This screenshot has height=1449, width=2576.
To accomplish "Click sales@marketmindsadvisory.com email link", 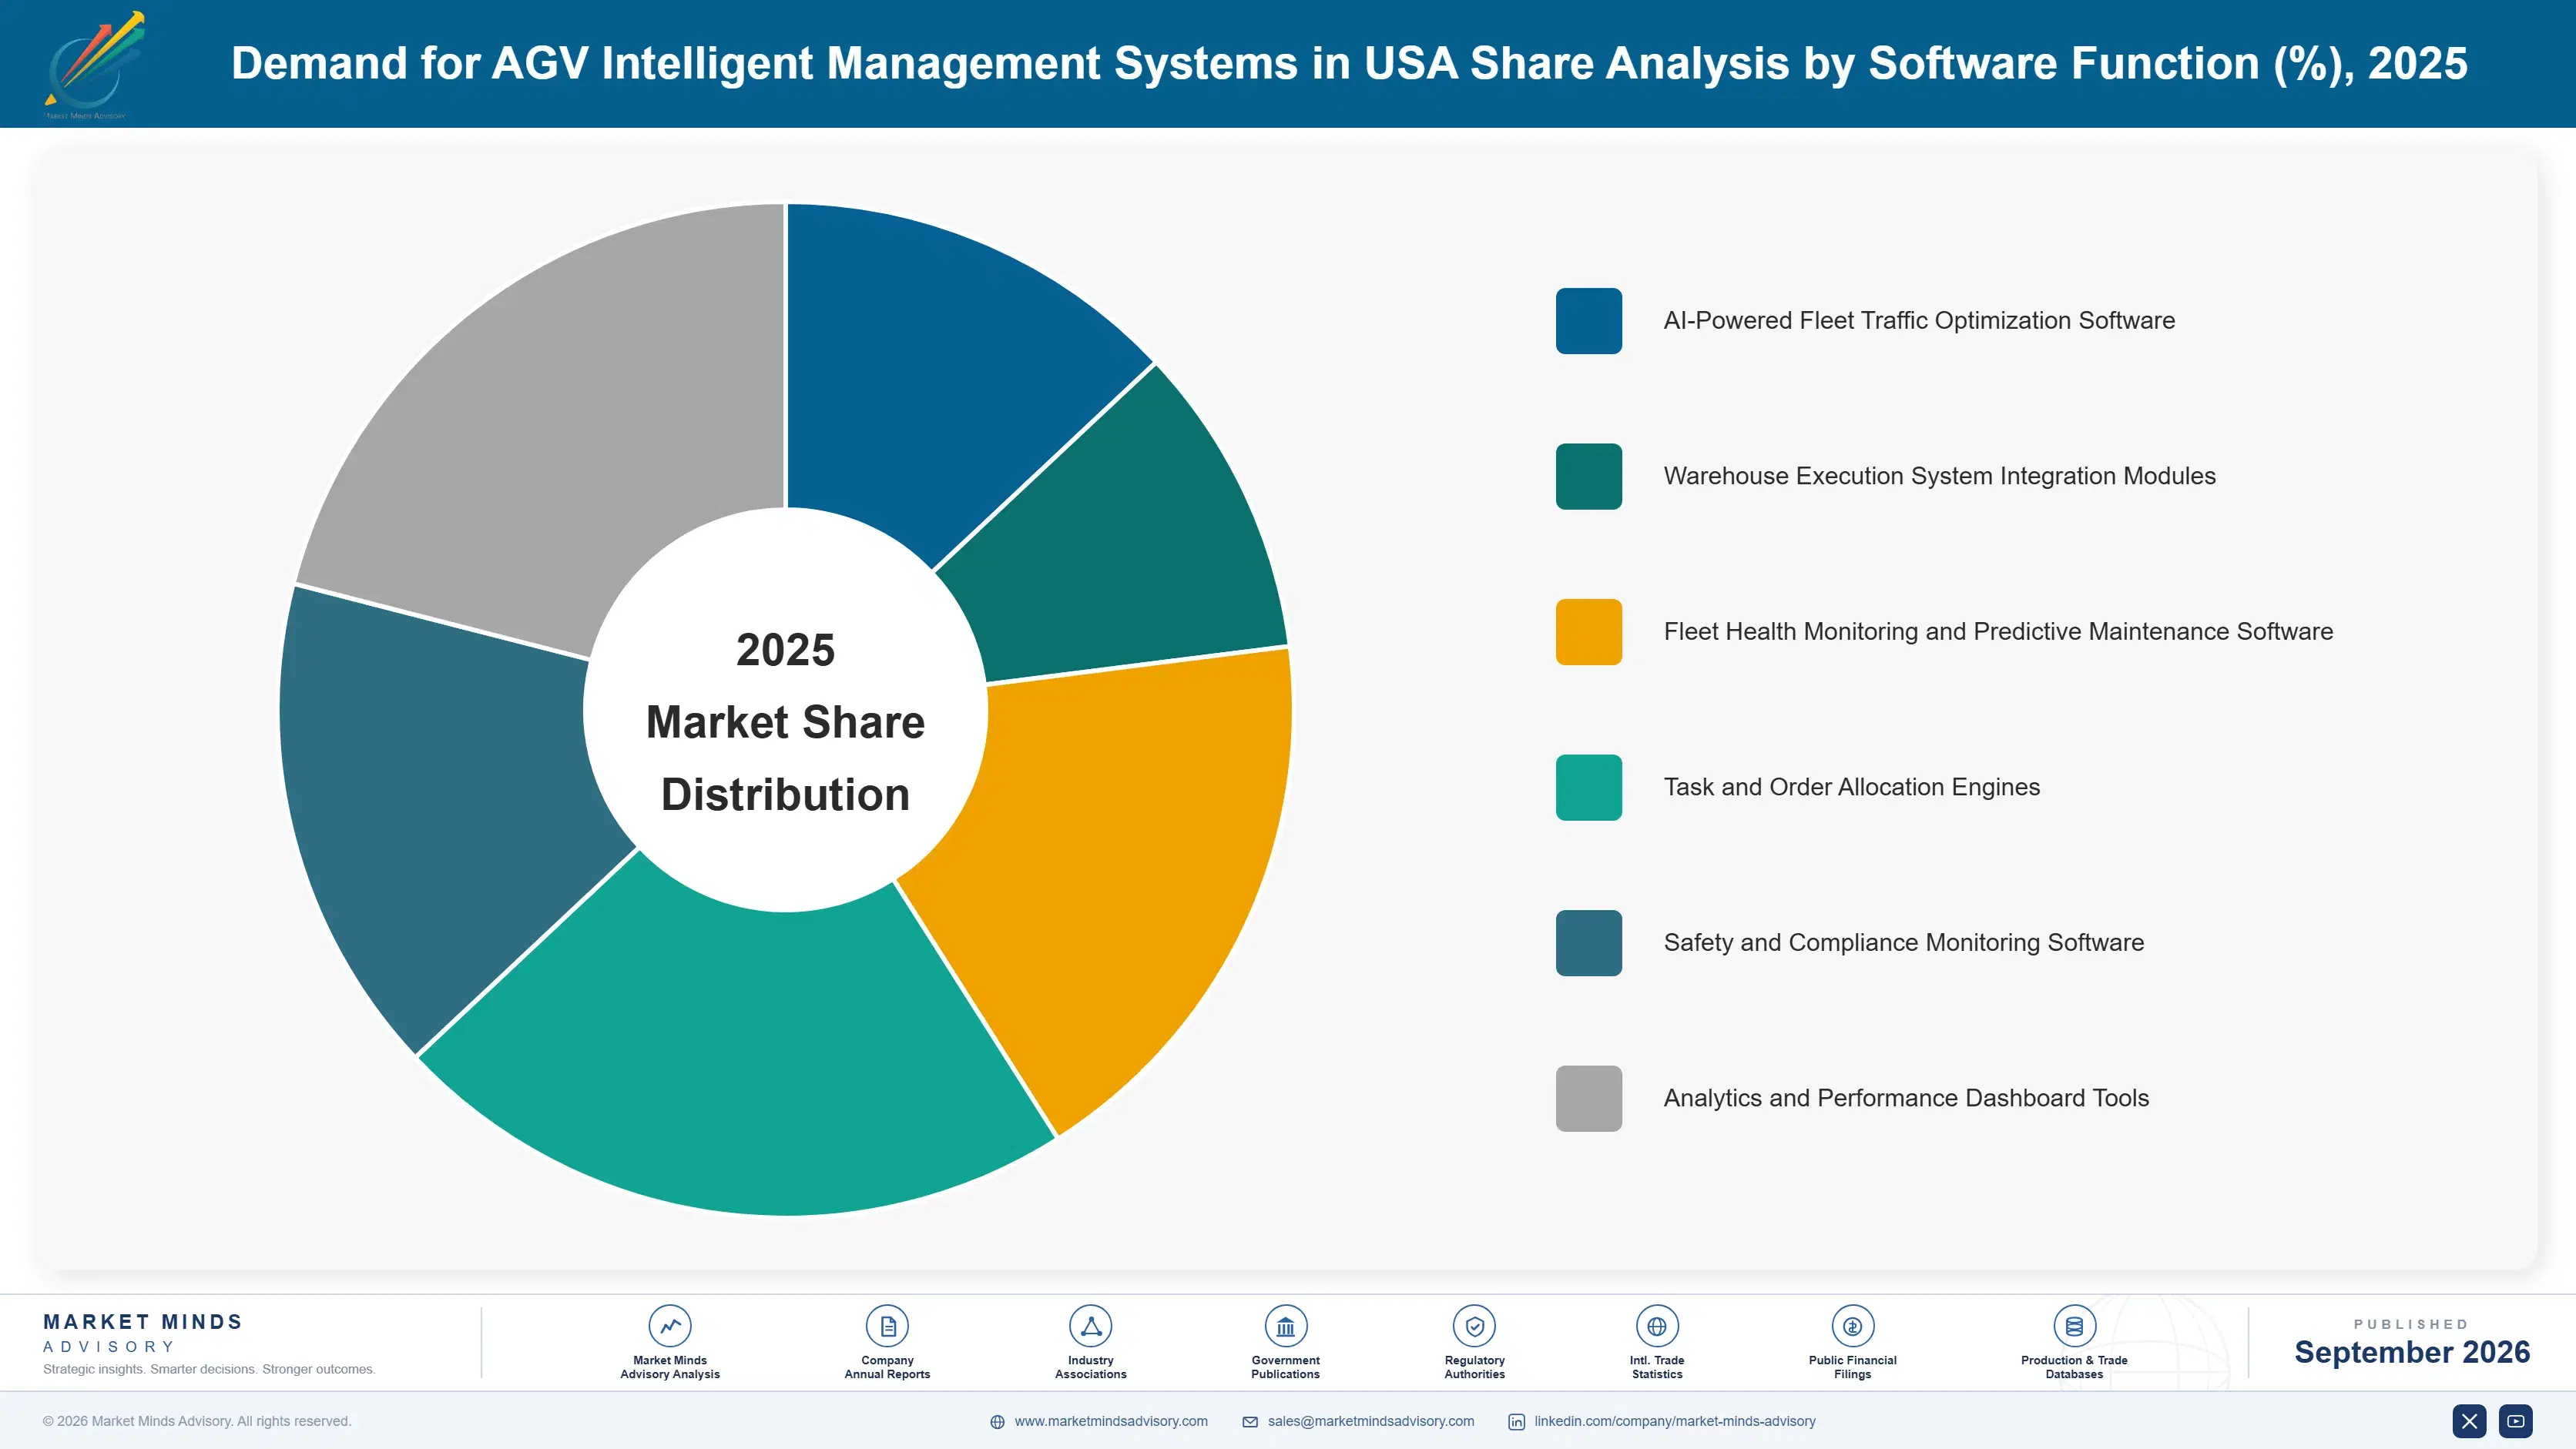I will point(1371,1421).
